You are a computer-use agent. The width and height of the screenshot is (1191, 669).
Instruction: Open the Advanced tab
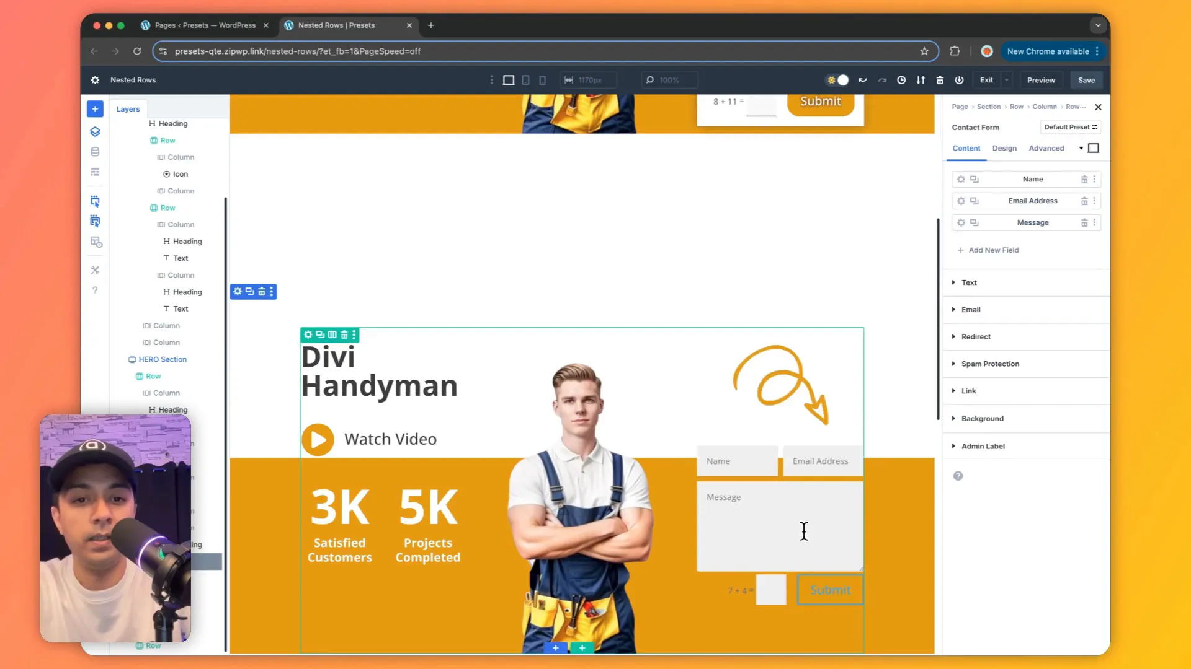pos(1046,148)
